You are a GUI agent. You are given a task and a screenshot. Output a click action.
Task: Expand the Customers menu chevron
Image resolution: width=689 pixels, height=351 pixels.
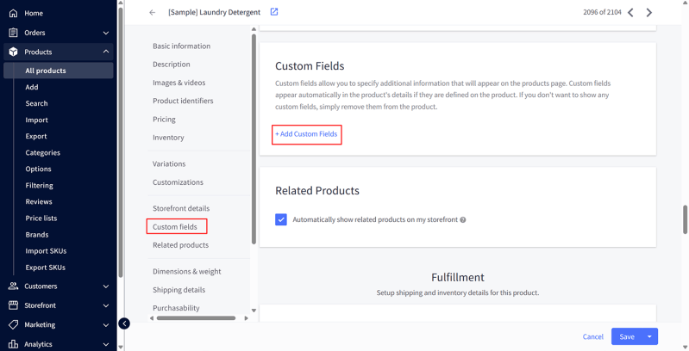pos(106,286)
